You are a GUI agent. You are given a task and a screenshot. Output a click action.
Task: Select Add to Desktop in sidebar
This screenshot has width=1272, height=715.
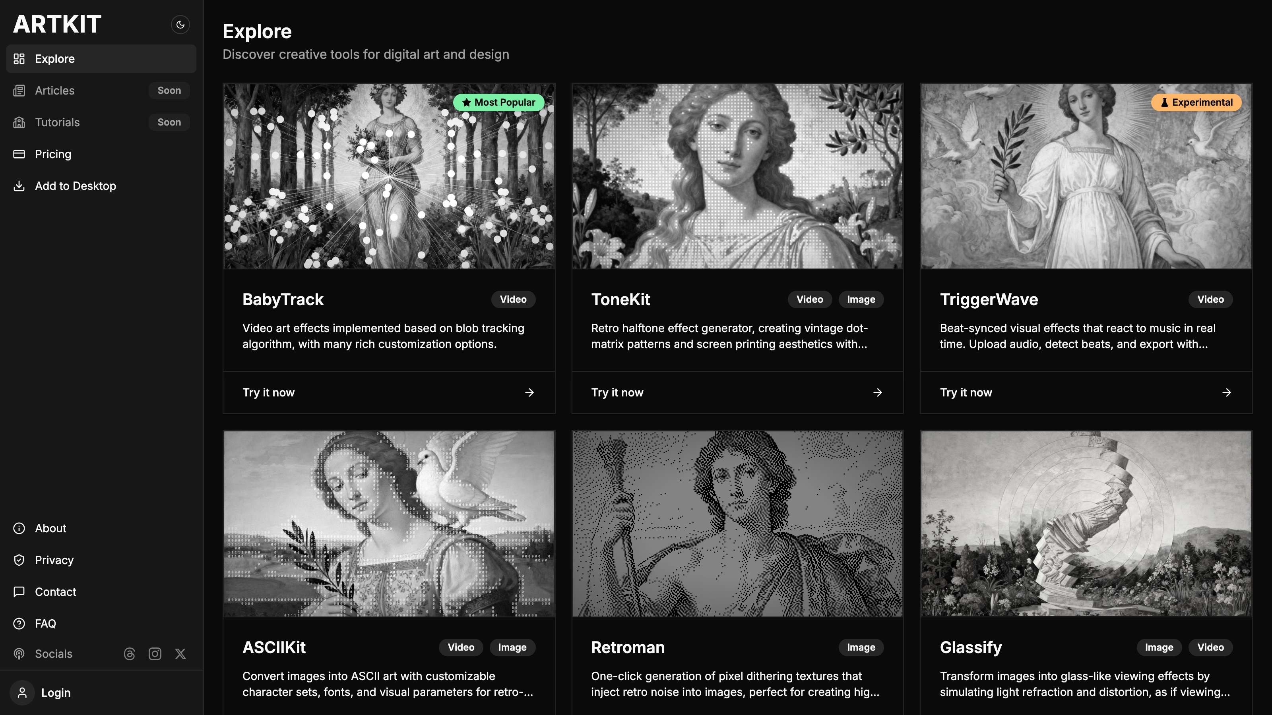click(101, 186)
